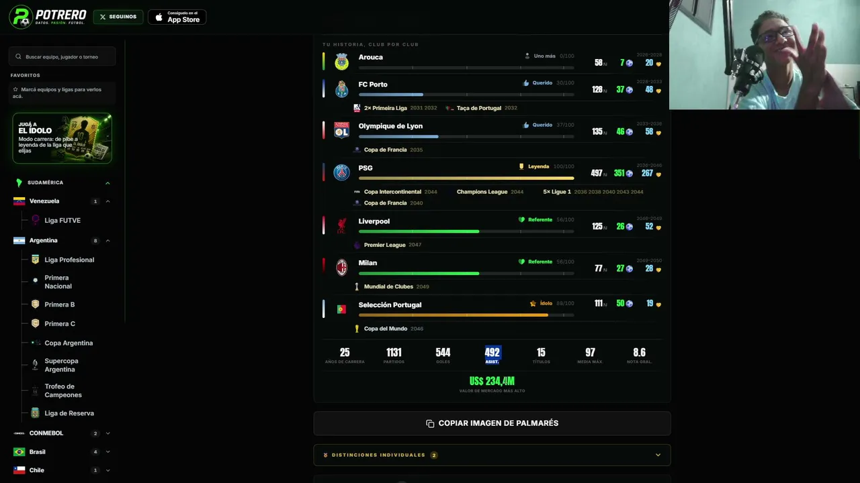Click the PSG legend progress bar
Image resolution: width=860 pixels, height=483 pixels.
pos(466,178)
